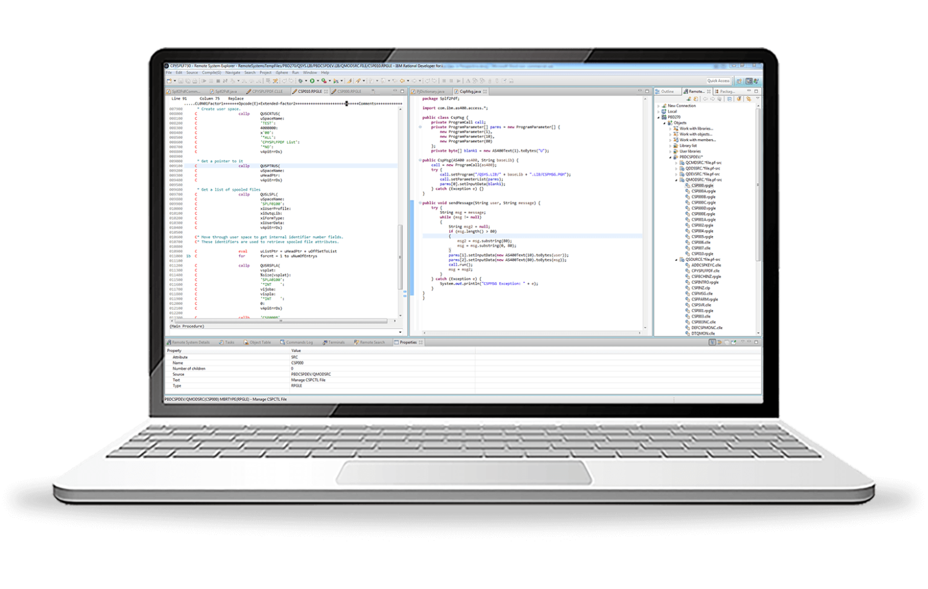Collapse all nodes using the Remote Systems collapse icon

(719, 98)
